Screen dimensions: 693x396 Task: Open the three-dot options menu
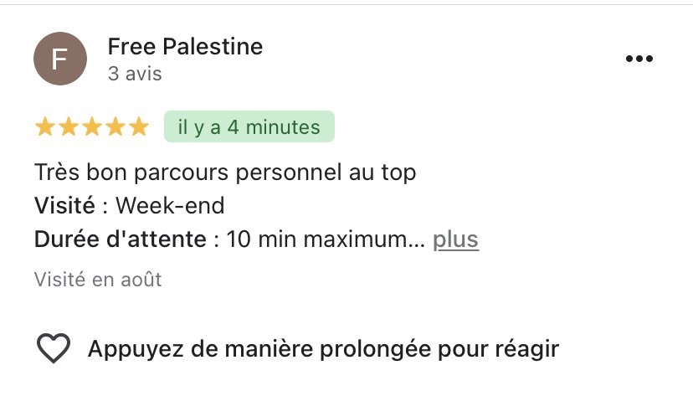[639, 59]
